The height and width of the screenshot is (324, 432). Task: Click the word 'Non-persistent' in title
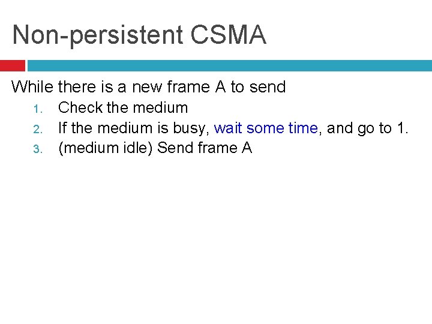pyautogui.click(x=98, y=35)
